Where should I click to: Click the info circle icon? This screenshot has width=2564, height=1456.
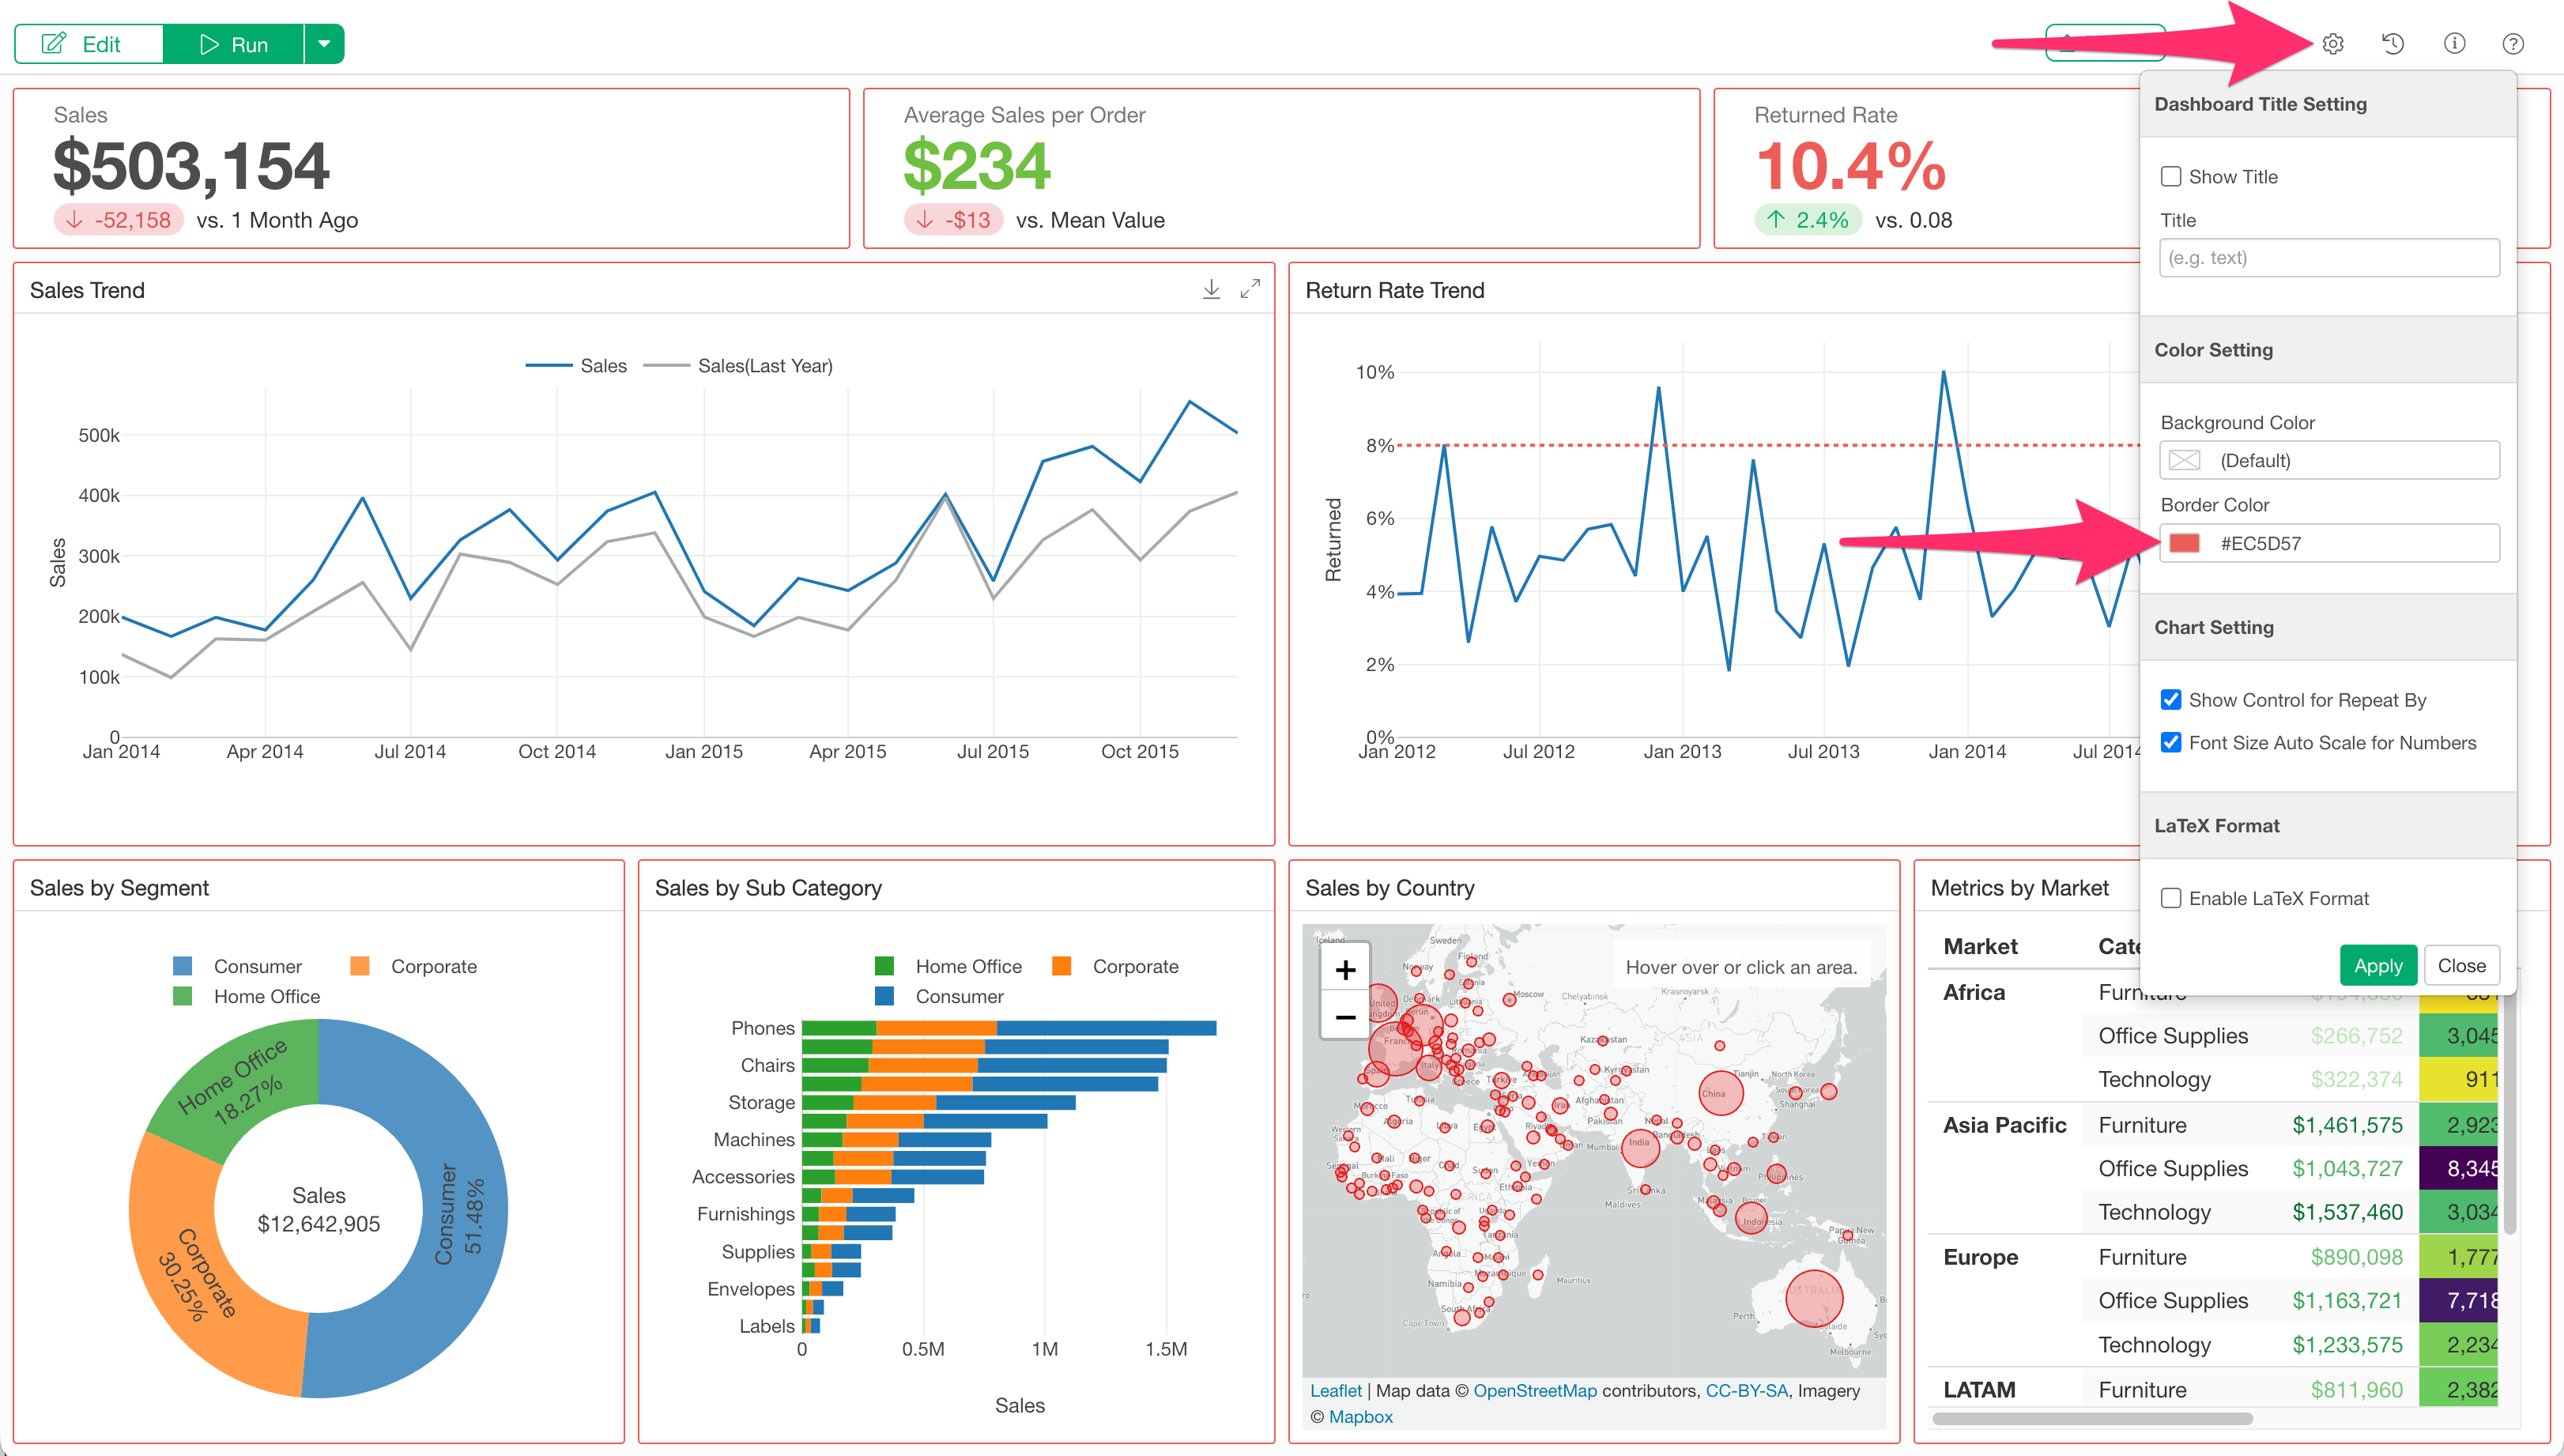point(2454,44)
